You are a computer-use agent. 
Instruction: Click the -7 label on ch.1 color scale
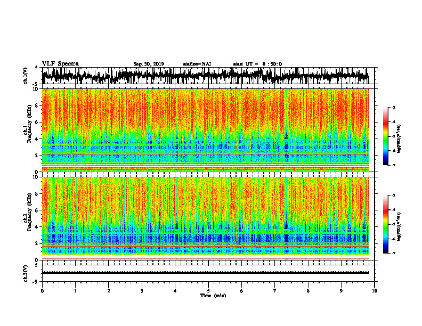[x=393, y=165]
